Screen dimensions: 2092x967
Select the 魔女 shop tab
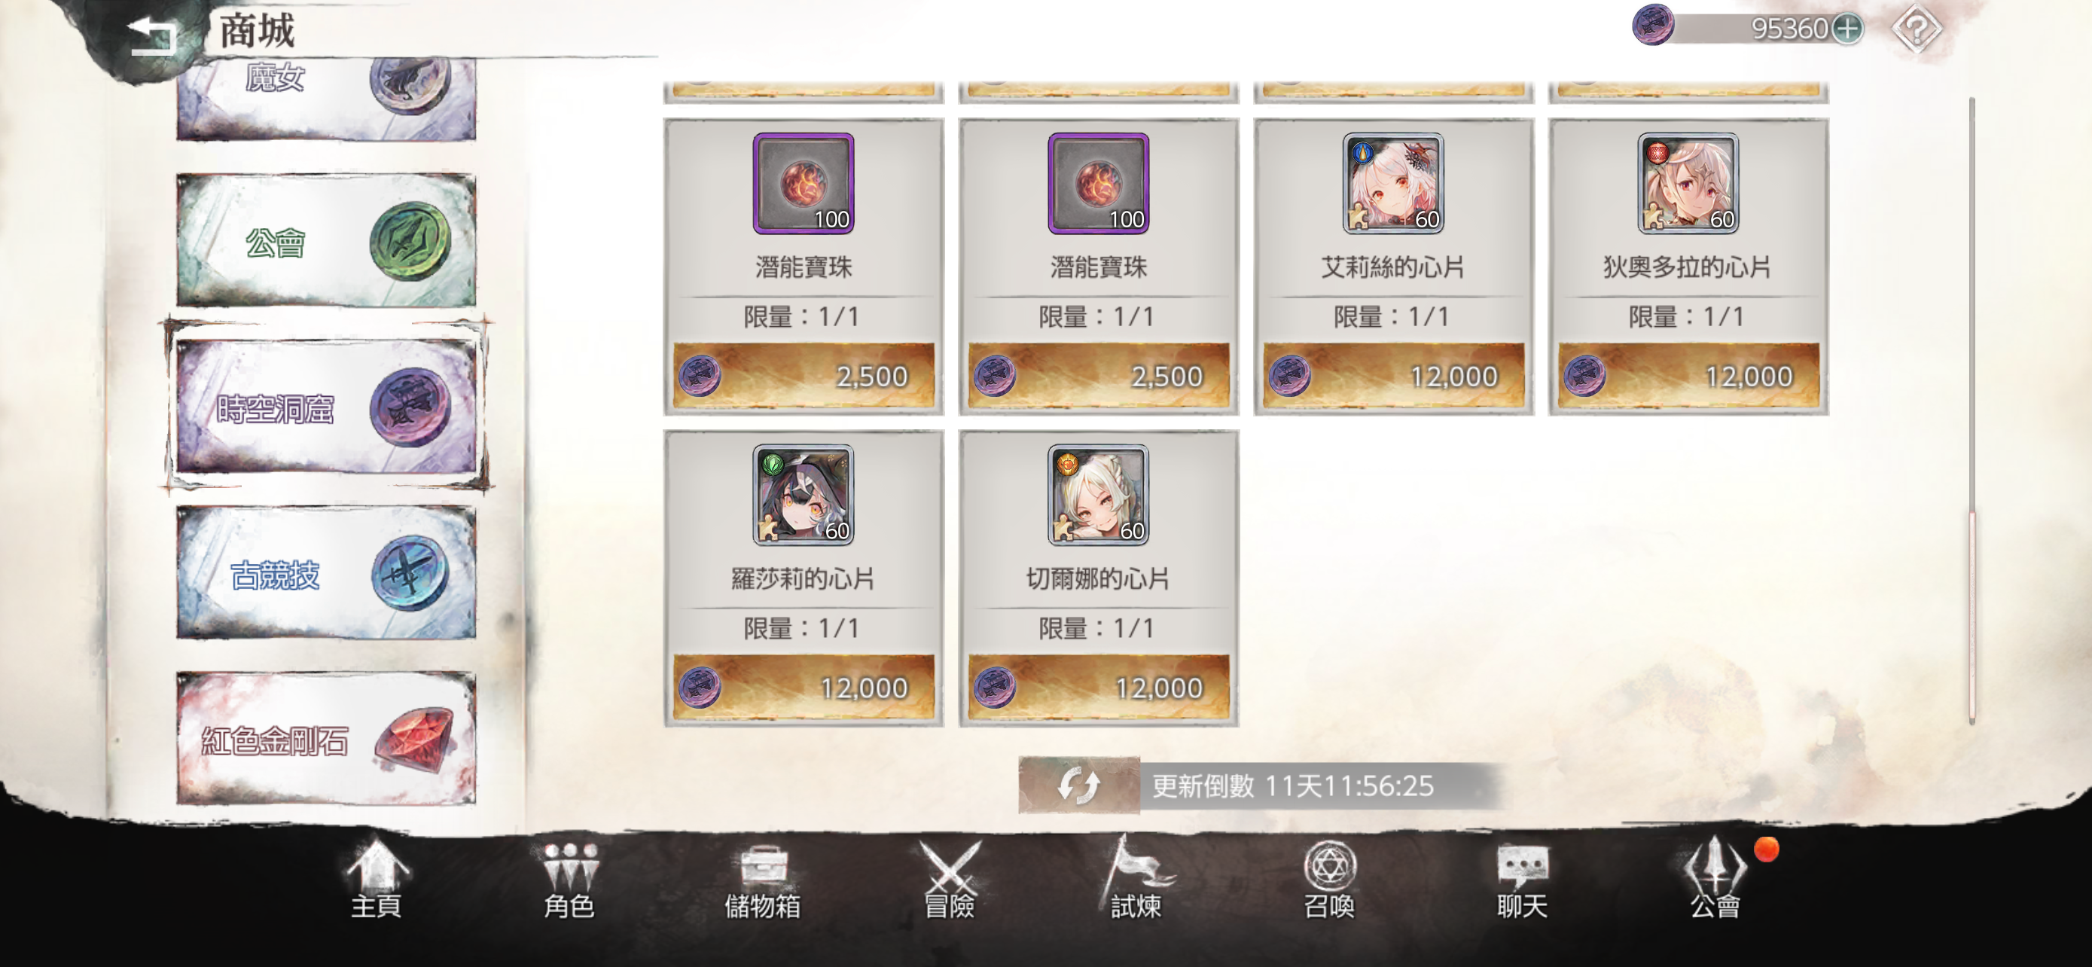(x=327, y=97)
